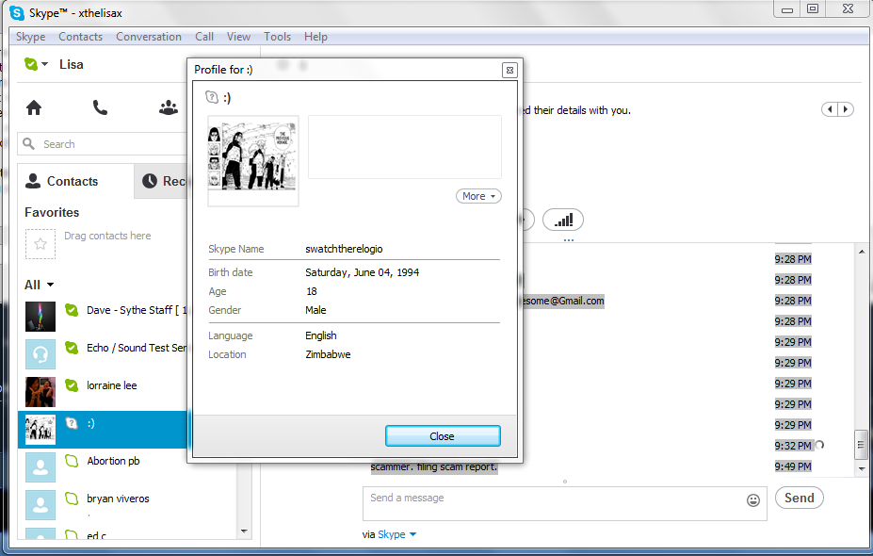Open the phone dial pad icon
This screenshot has width=873, height=556.
coord(100,107)
